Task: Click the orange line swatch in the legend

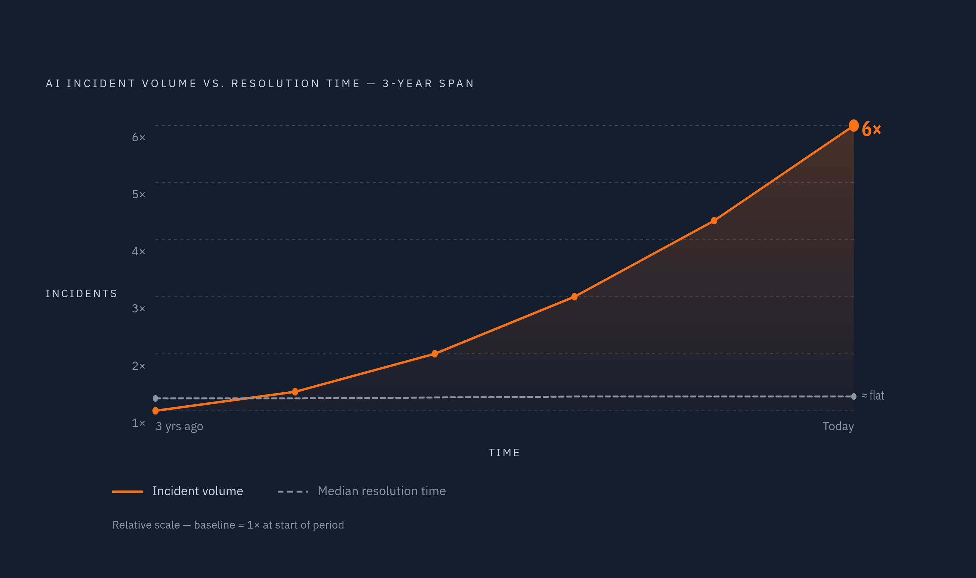Action: (x=127, y=491)
